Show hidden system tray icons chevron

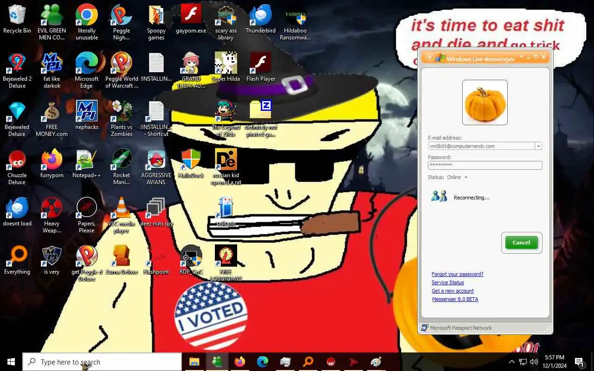pyautogui.click(x=511, y=362)
